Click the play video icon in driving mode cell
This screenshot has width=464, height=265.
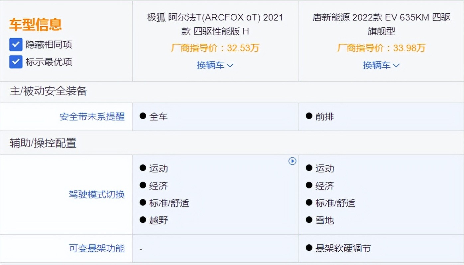pos(292,161)
